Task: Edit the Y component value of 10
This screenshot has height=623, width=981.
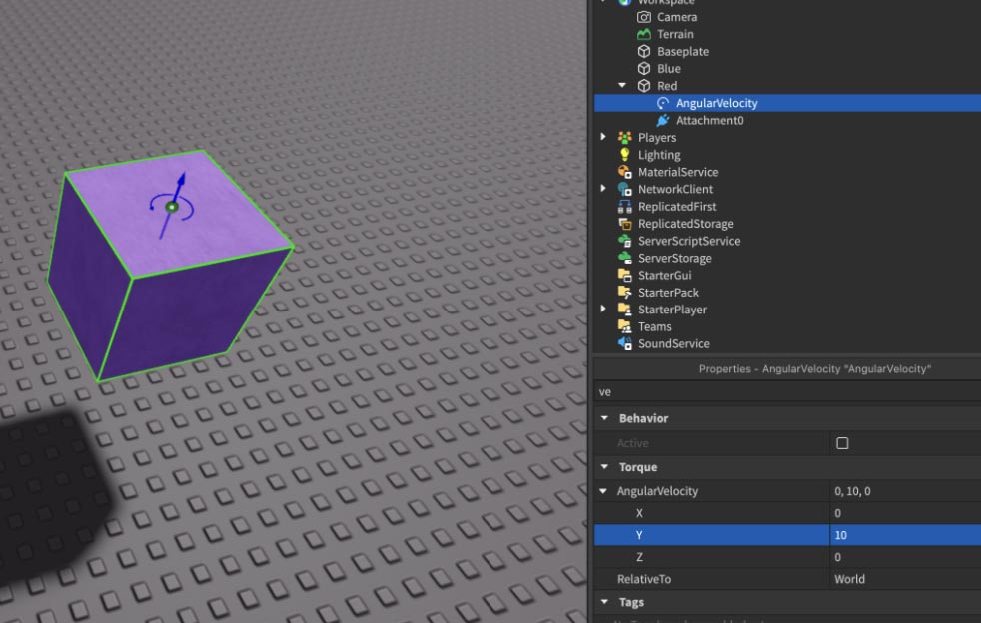Action: click(x=905, y=535)
